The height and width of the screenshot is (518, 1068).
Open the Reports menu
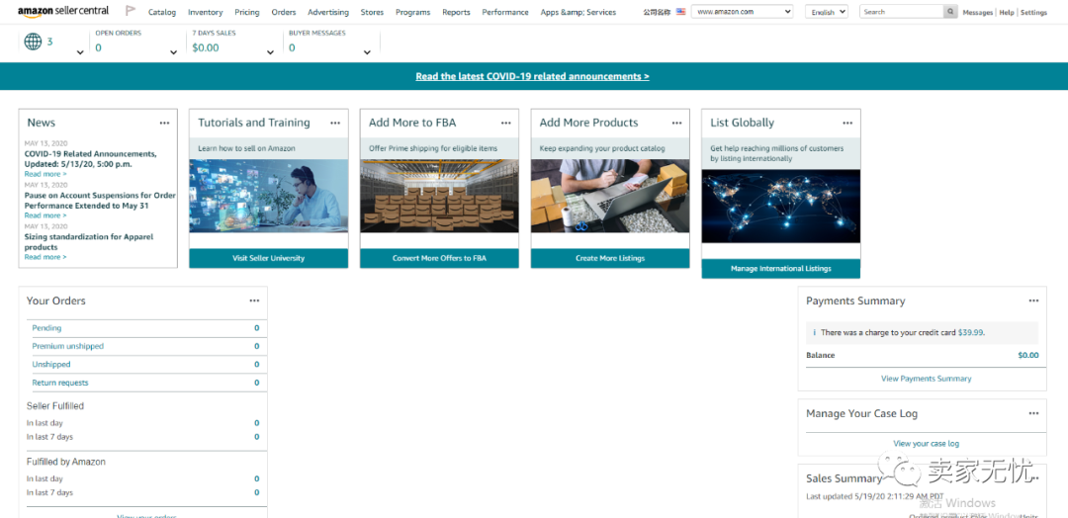pyautogui.click(x=456, y=12)
